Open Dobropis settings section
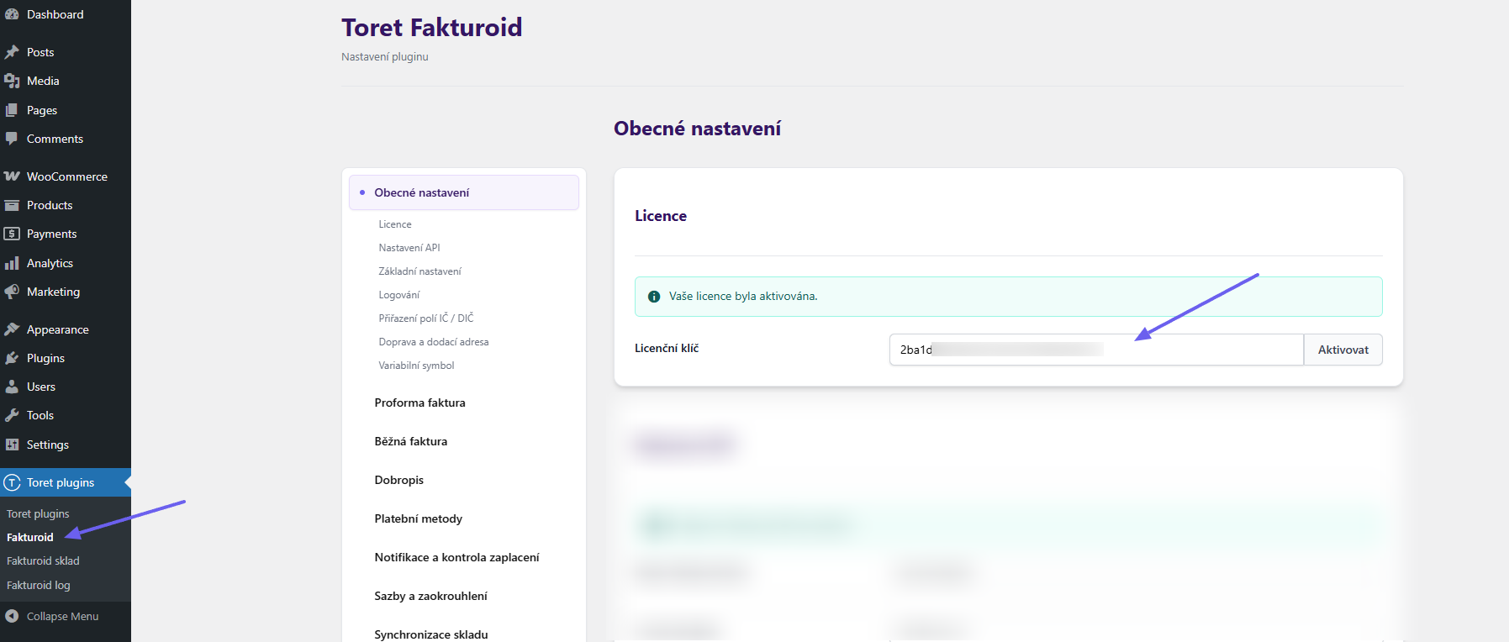This screenshot has width=1509, height=642. tap(398, 480)
